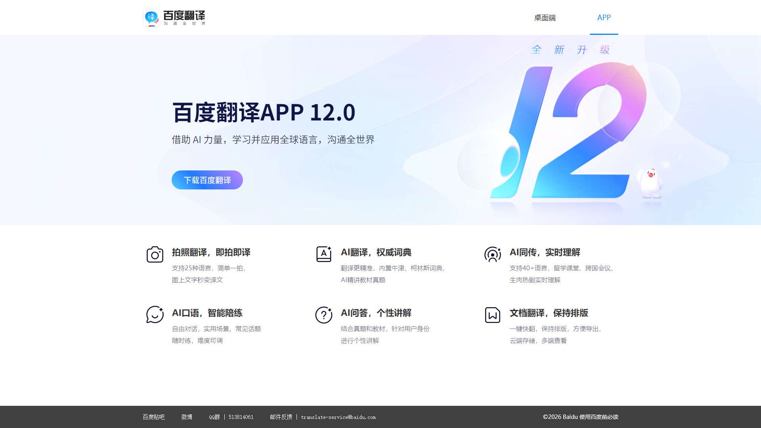Click the 全新升级 banner text
This screenshot has width=761, height=428.
(x=570, y=50)
